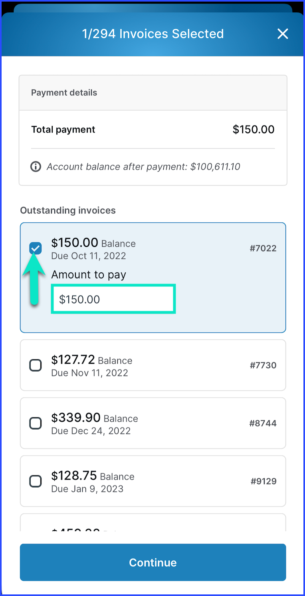Select the partially visible invoice card at bottom
Image resolution: width=305 pixels, height=596 pixels.
click(153, 522)
